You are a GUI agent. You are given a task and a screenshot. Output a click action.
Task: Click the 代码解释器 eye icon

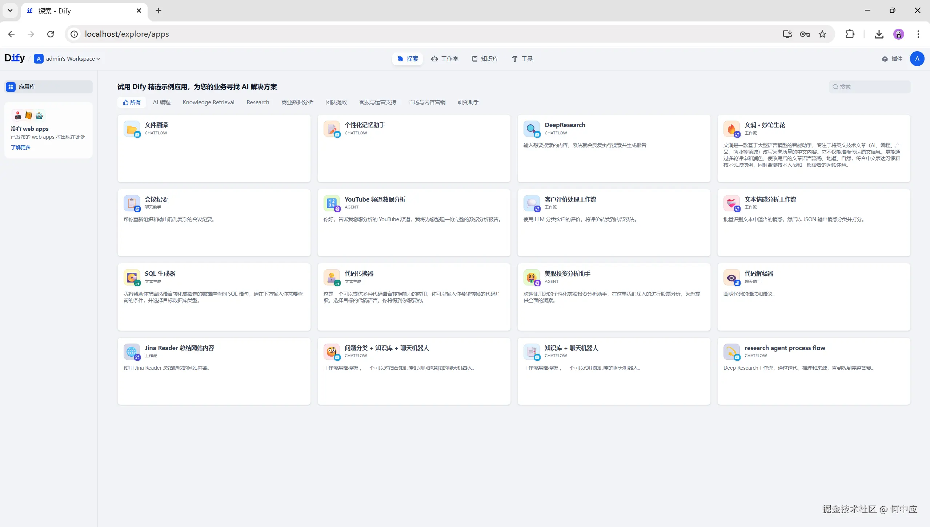click(731, 277)
